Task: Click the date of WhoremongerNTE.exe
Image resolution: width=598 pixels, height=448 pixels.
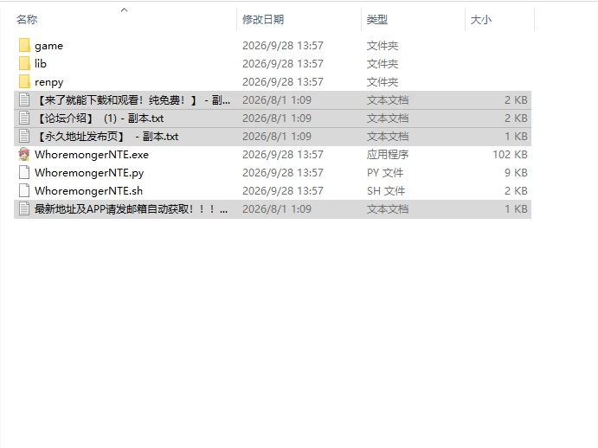Action: pyautogui.click(x=283, y=155)
